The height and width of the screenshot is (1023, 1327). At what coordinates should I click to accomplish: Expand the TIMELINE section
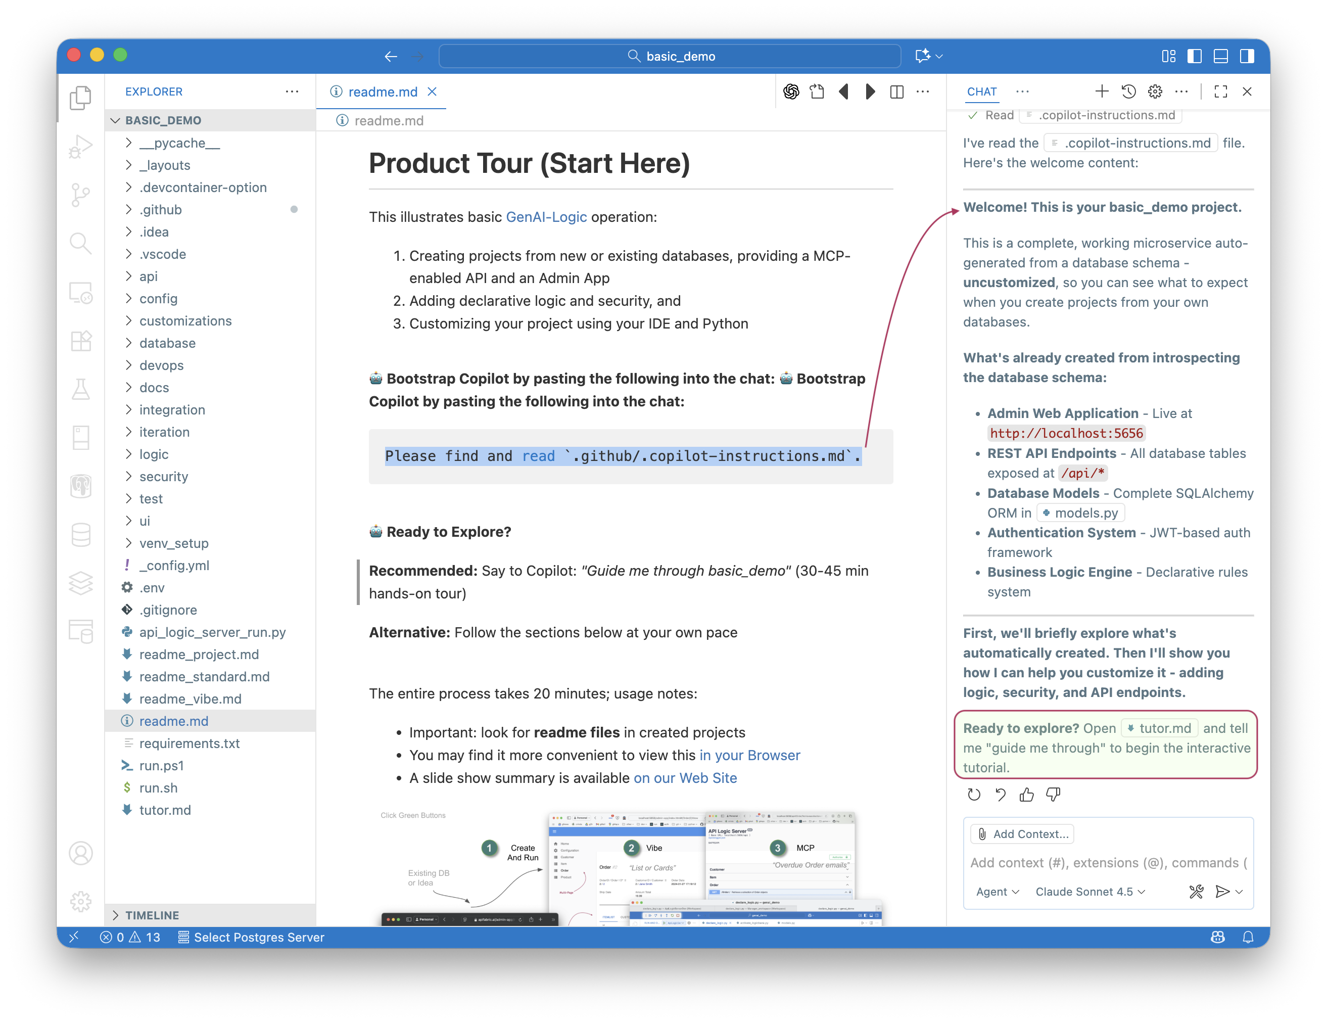coord(152,915)
